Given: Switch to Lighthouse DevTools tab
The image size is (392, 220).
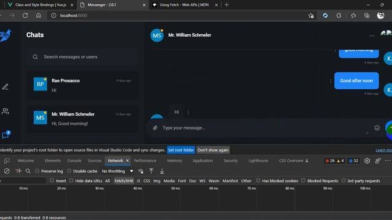Looking at the screenshot, I should click(x=258, y=161).
